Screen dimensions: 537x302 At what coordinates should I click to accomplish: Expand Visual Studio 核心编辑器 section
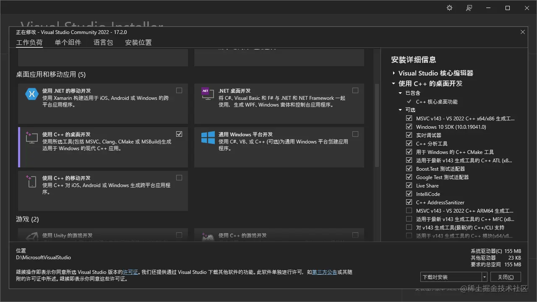click(x=394, y=73)
